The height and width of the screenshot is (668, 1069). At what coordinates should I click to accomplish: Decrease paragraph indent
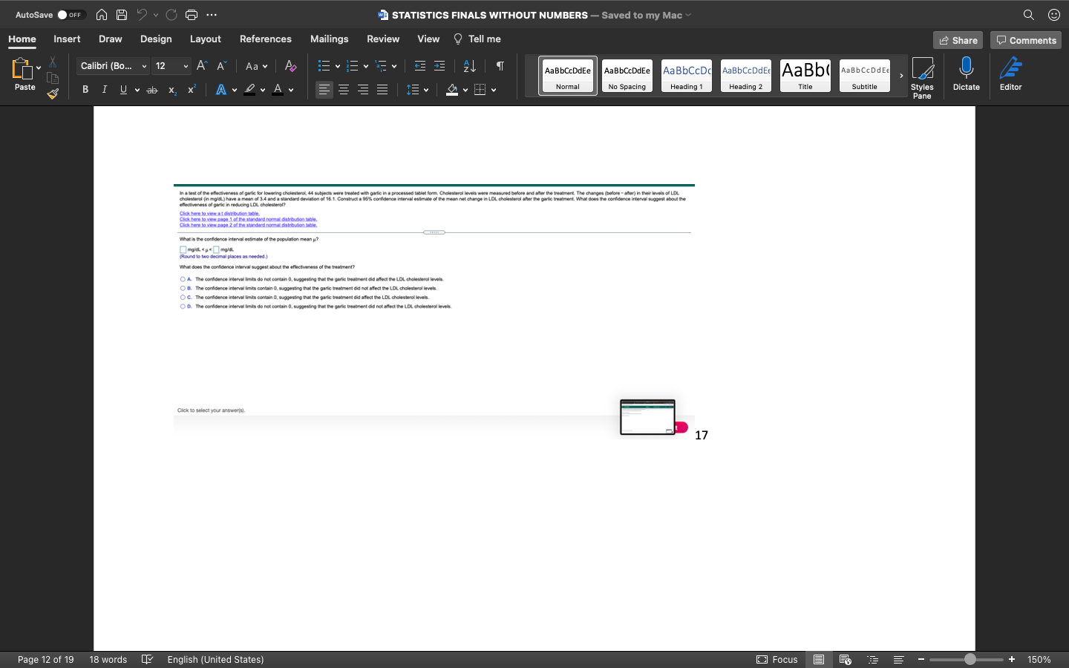tap(420, 66)
